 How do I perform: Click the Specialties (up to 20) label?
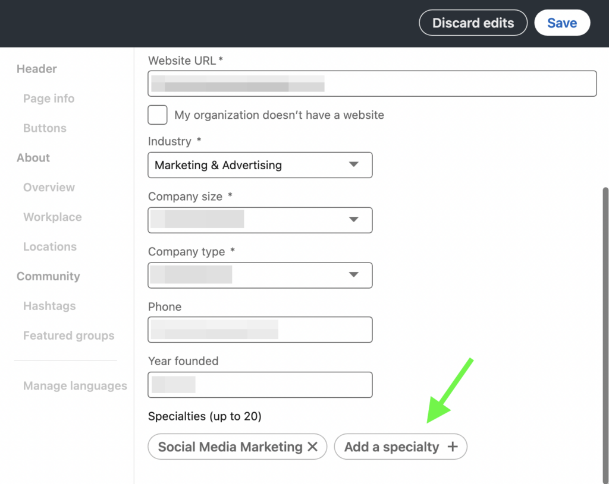(x=205, y=416)
